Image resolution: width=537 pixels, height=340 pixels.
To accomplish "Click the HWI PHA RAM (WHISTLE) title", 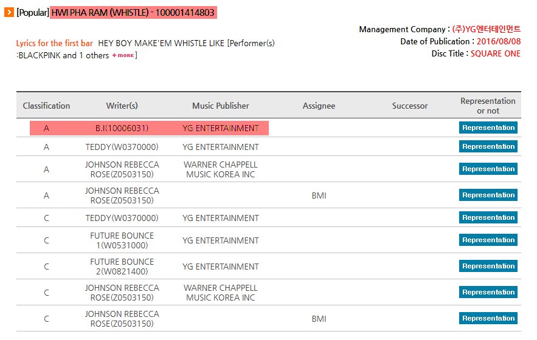I will click(133, 12).
